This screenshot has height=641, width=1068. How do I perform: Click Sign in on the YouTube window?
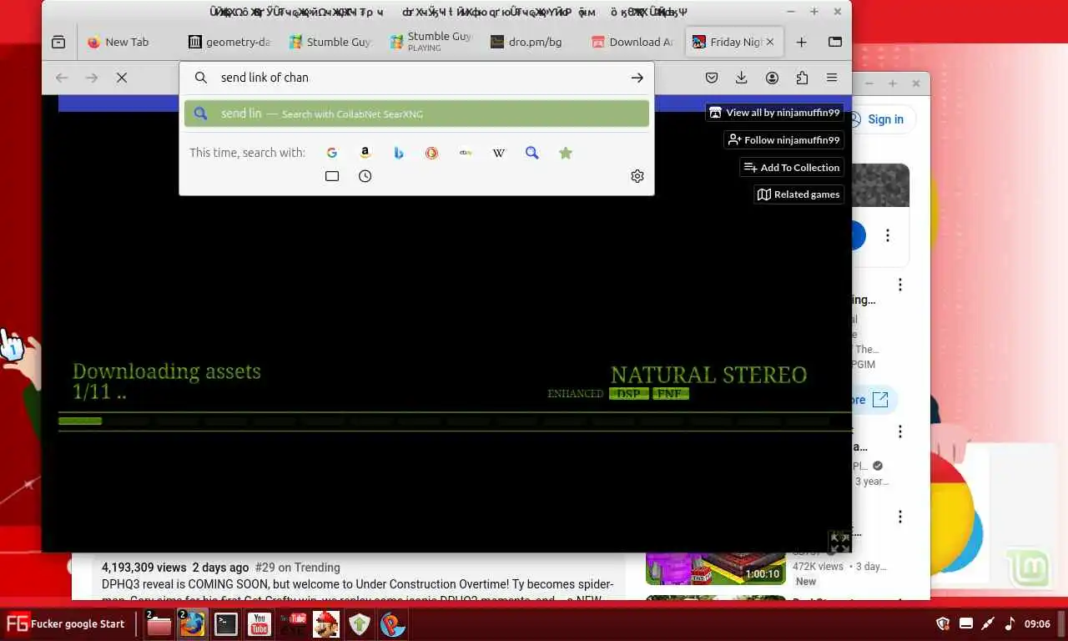[x=885, y=119]
